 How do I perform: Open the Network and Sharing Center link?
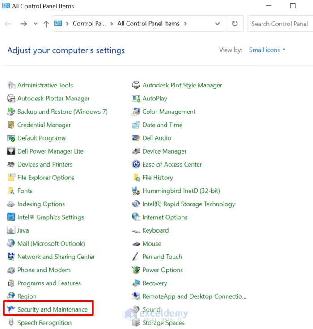56,257
